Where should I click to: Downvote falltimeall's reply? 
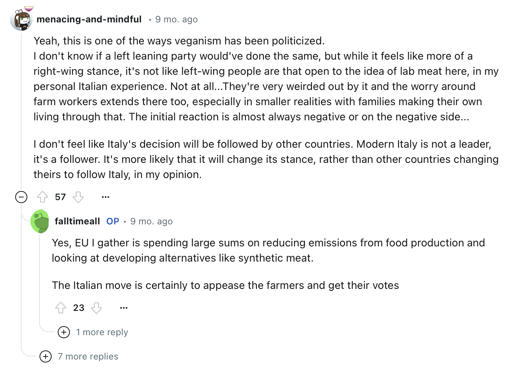[96, 308]
